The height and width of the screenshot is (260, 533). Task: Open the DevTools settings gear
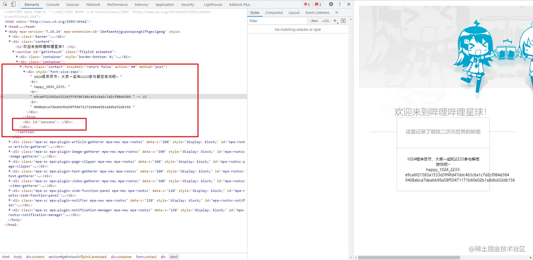331,4
